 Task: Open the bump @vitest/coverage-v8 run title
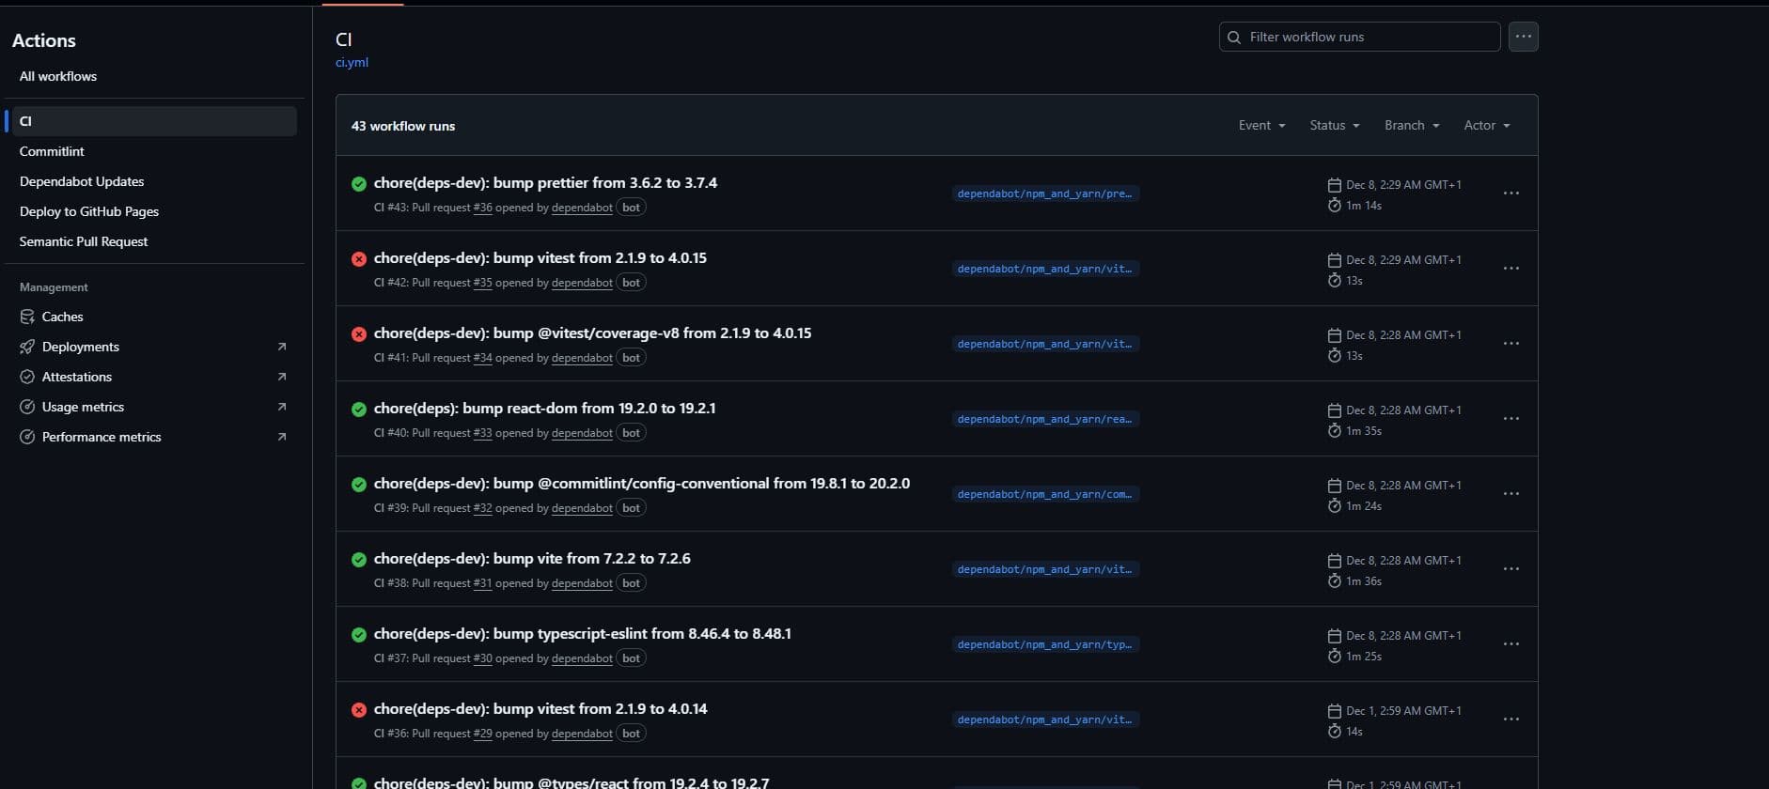click(x=592, y=333)
